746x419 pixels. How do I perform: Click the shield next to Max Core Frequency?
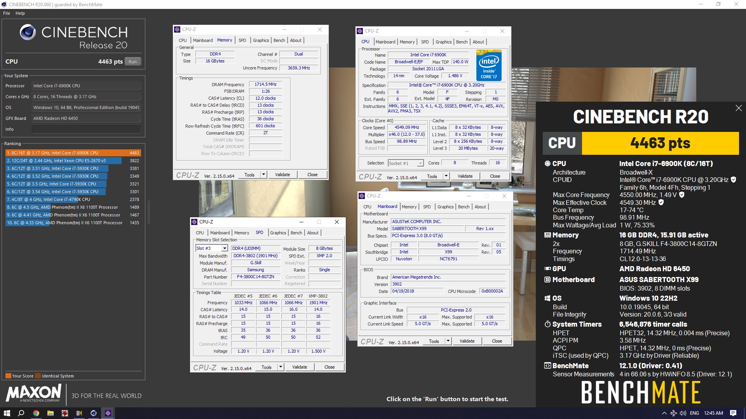tap(682, 195)
